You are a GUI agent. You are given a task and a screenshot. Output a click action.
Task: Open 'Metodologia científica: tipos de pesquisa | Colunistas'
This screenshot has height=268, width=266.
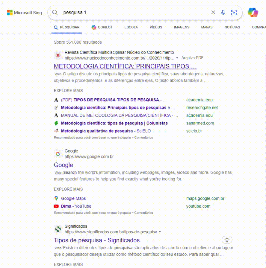114,123
